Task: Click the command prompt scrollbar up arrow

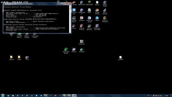Action: [x=70, y=6]
